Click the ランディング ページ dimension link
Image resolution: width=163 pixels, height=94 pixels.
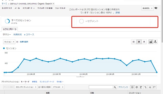click(47, 82)
